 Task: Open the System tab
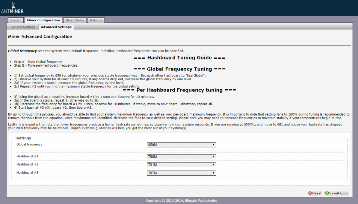(16, 20)
